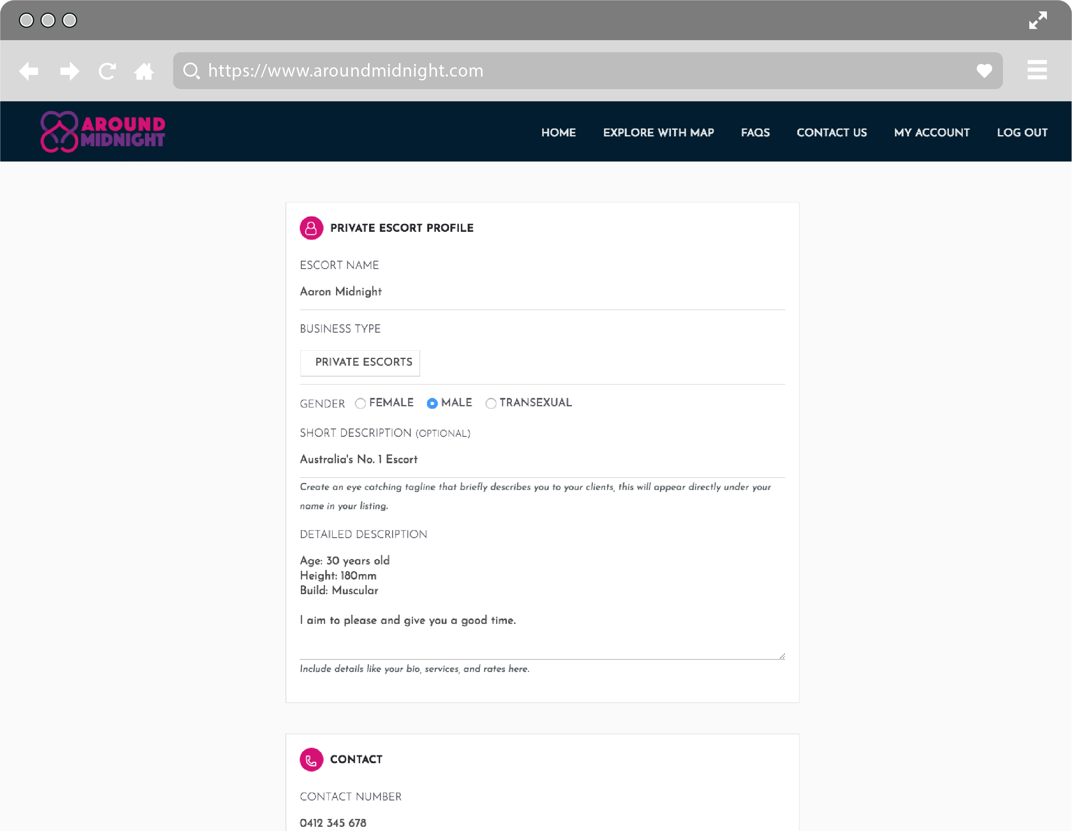The height and width of the screenshot is (831, 1072).
Task: Select the Transexual gender radio button
Action: (491, 403)
